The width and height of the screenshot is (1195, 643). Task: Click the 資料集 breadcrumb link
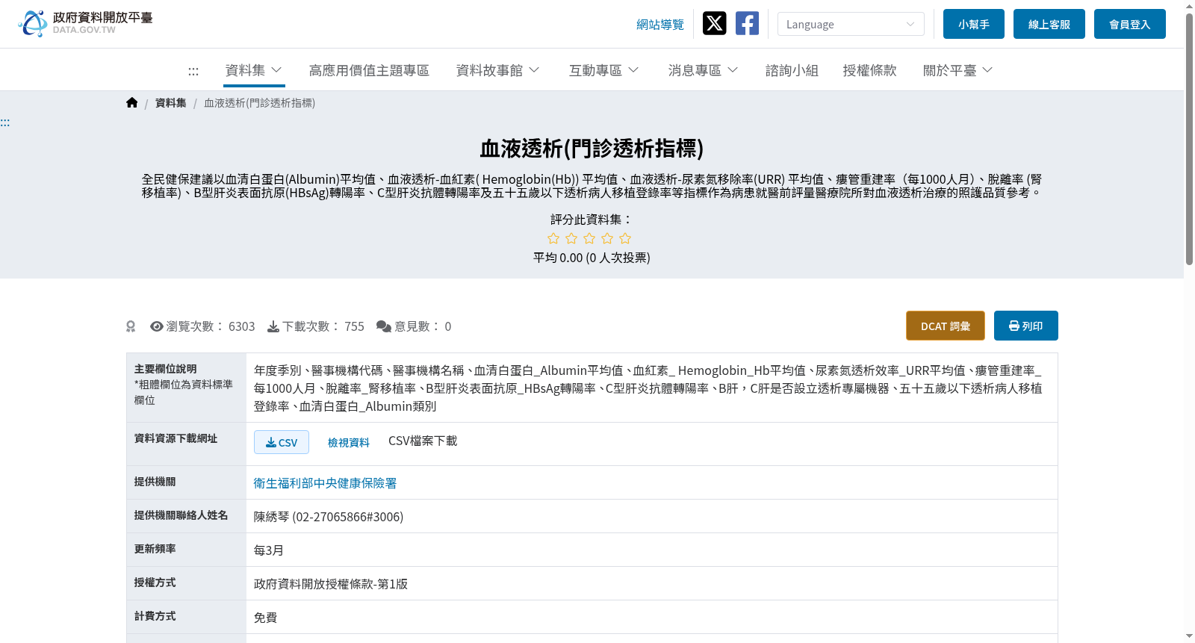(x=171, y=103)
